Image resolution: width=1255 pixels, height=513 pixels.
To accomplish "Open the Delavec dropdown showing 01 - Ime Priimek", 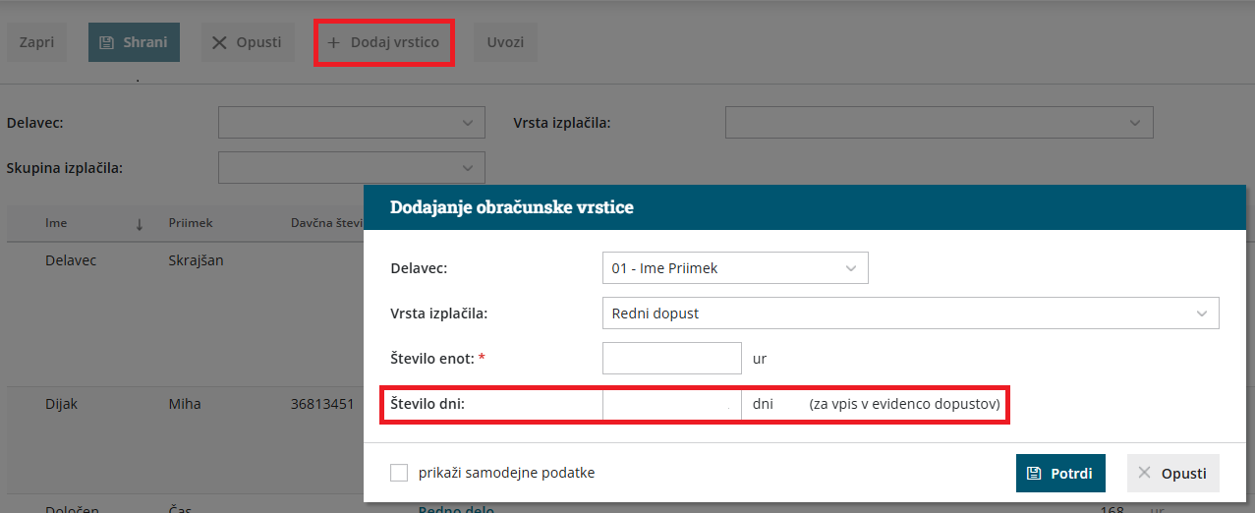I will click(x=849, y=267).
